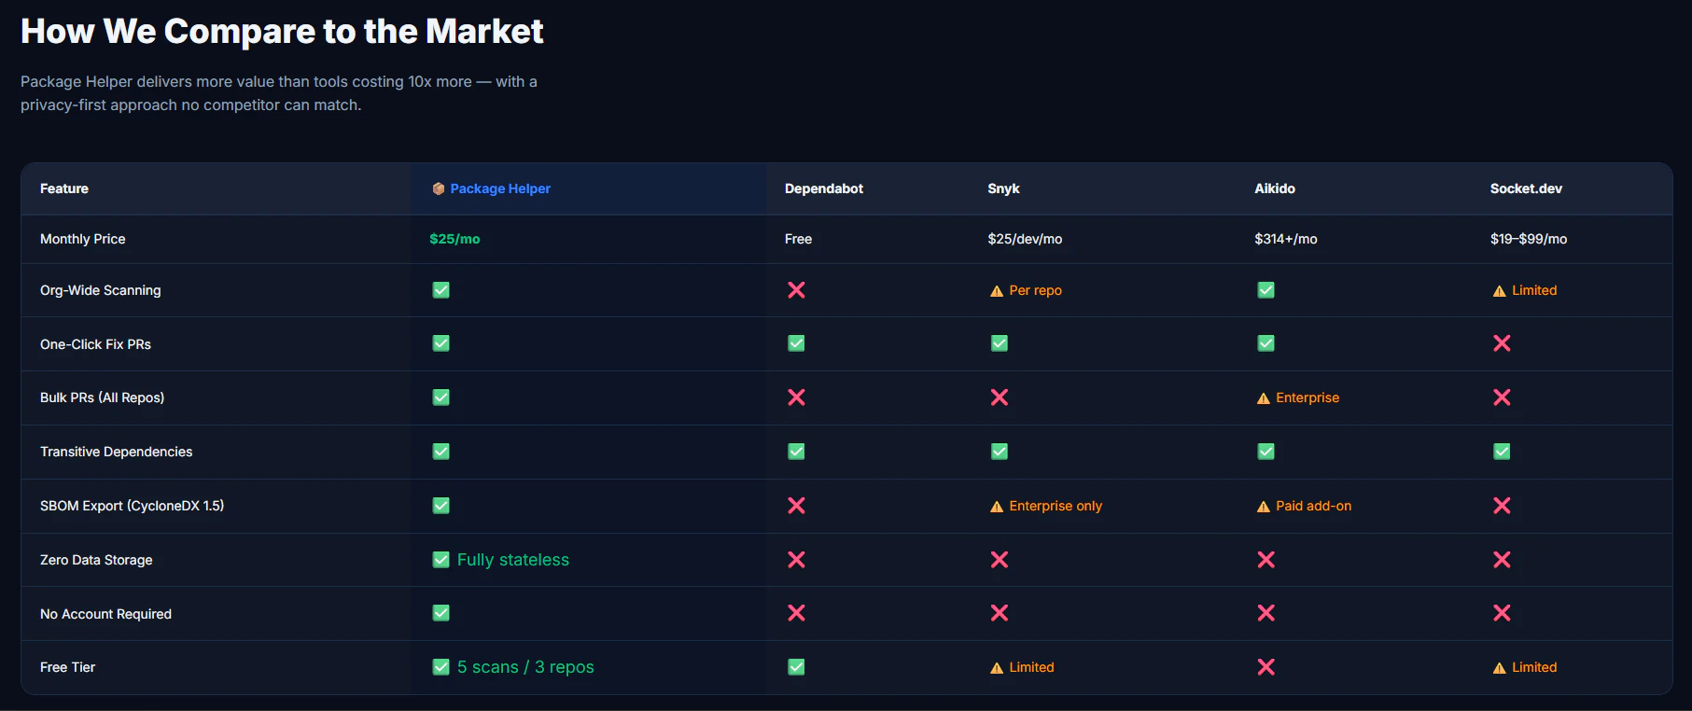Click the SBOM Export (CycloneDX 1.5) label
1692x711 pixels.
coord(132,506)
